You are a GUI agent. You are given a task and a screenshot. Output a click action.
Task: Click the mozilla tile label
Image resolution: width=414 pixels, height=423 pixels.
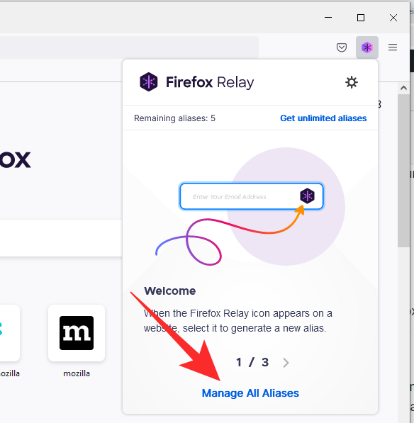pyautogui.click(x=77, y=373)
